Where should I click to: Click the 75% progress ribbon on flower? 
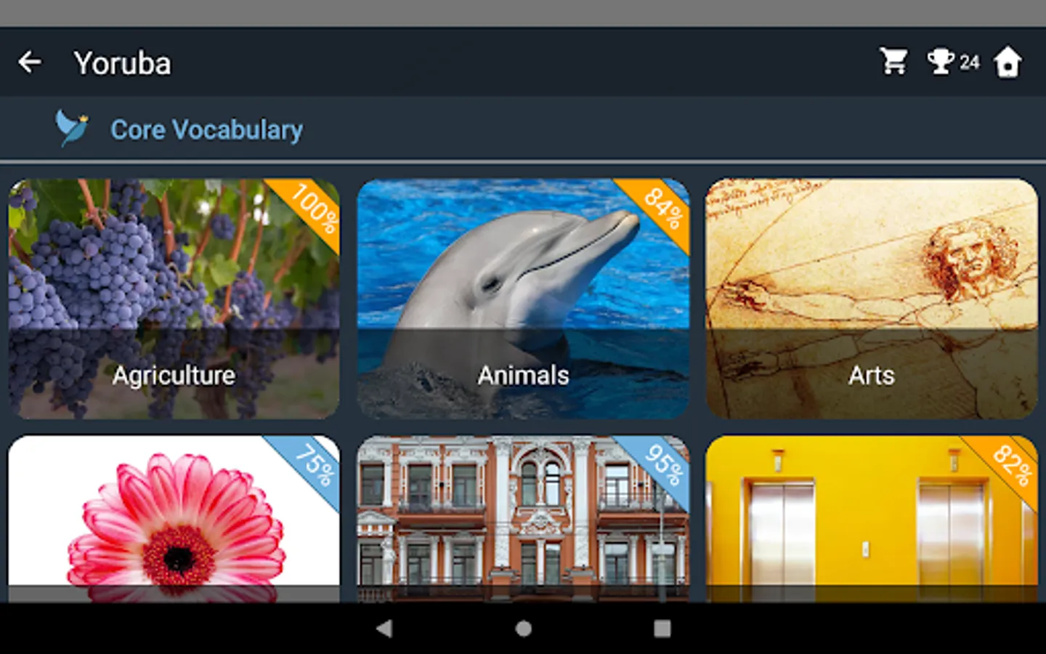pyautogui.click(x=312, y=465)
